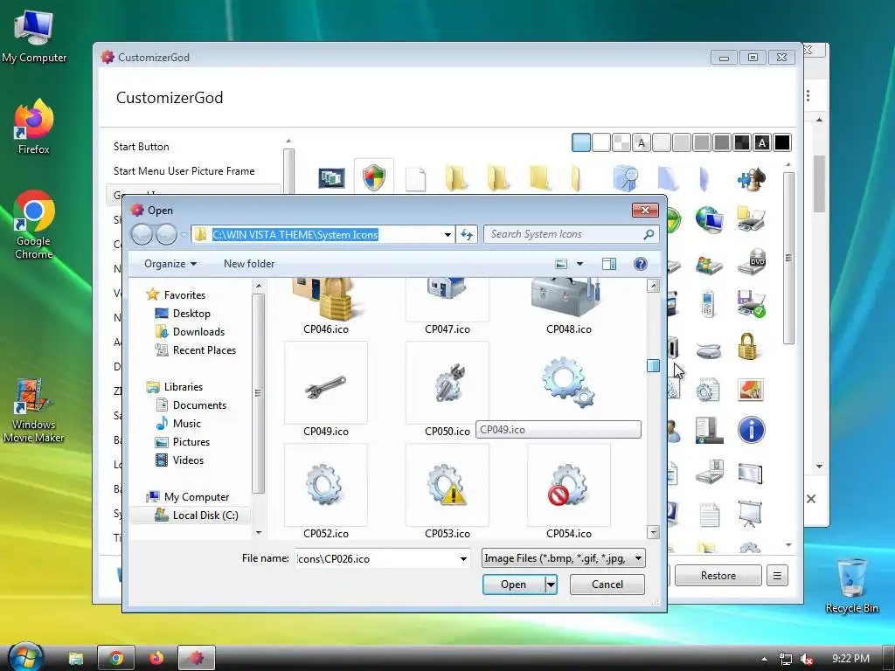
Task: Click New folder in the toolbar
Action: click(249, 264)
